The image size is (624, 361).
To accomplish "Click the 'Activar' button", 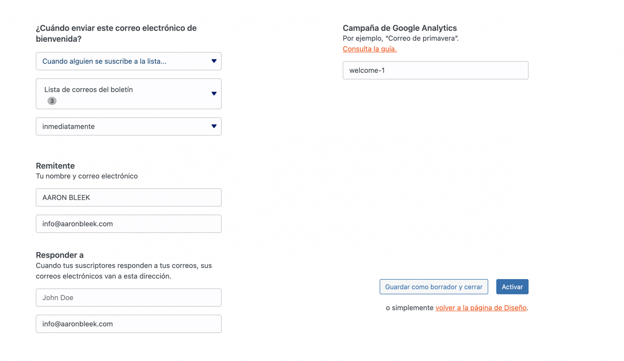I will (512, 287).
